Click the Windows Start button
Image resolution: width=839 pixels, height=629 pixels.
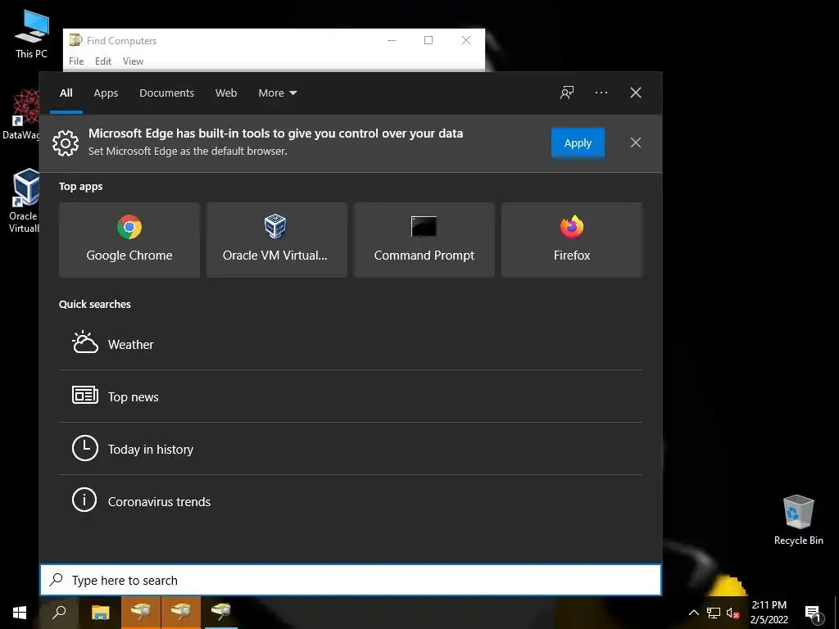(20, 613)
